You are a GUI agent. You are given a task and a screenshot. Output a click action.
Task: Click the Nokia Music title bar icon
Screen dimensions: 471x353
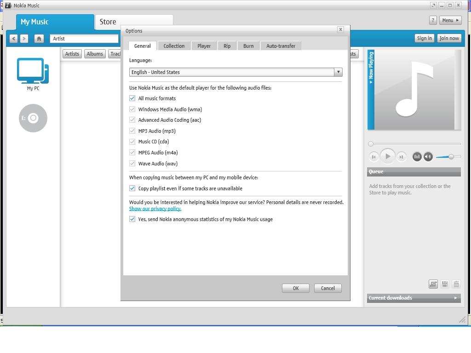pos(8,6)
